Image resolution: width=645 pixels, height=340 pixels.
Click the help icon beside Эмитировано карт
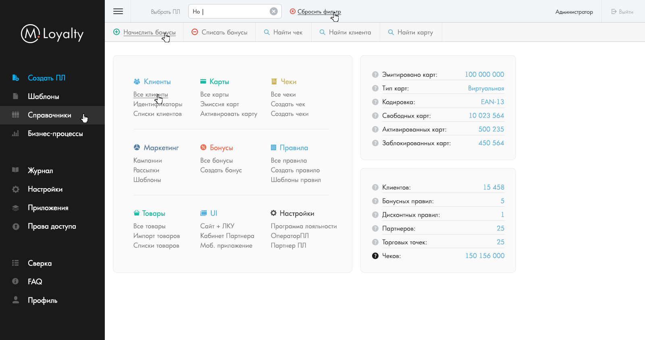375,75
